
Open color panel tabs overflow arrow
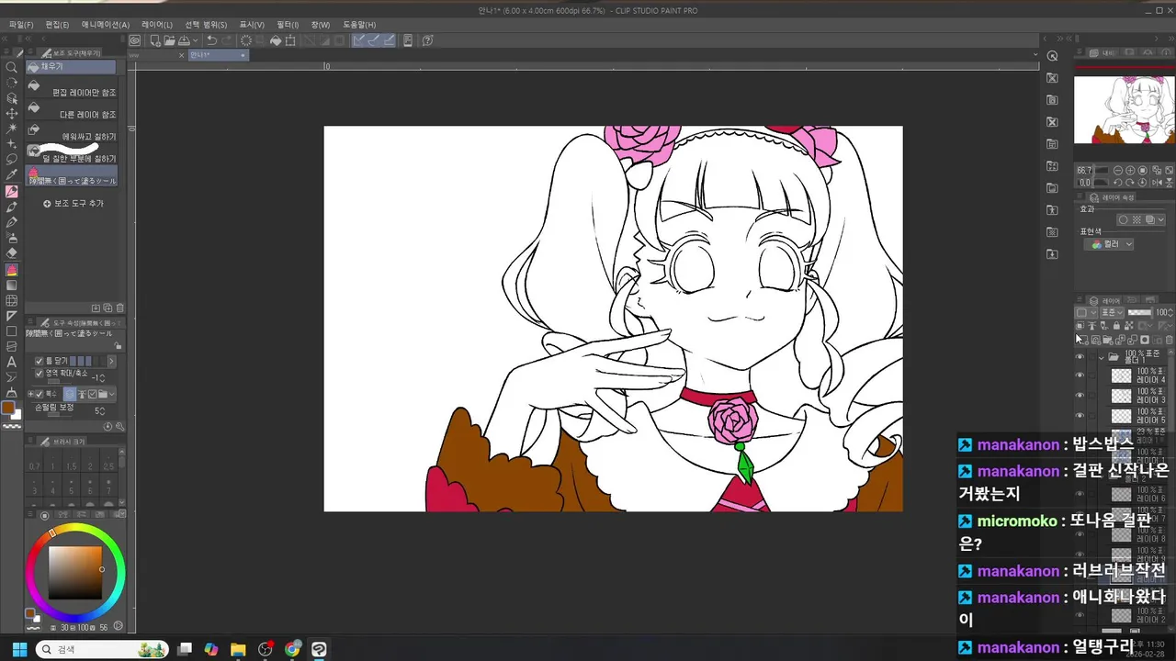121,515
